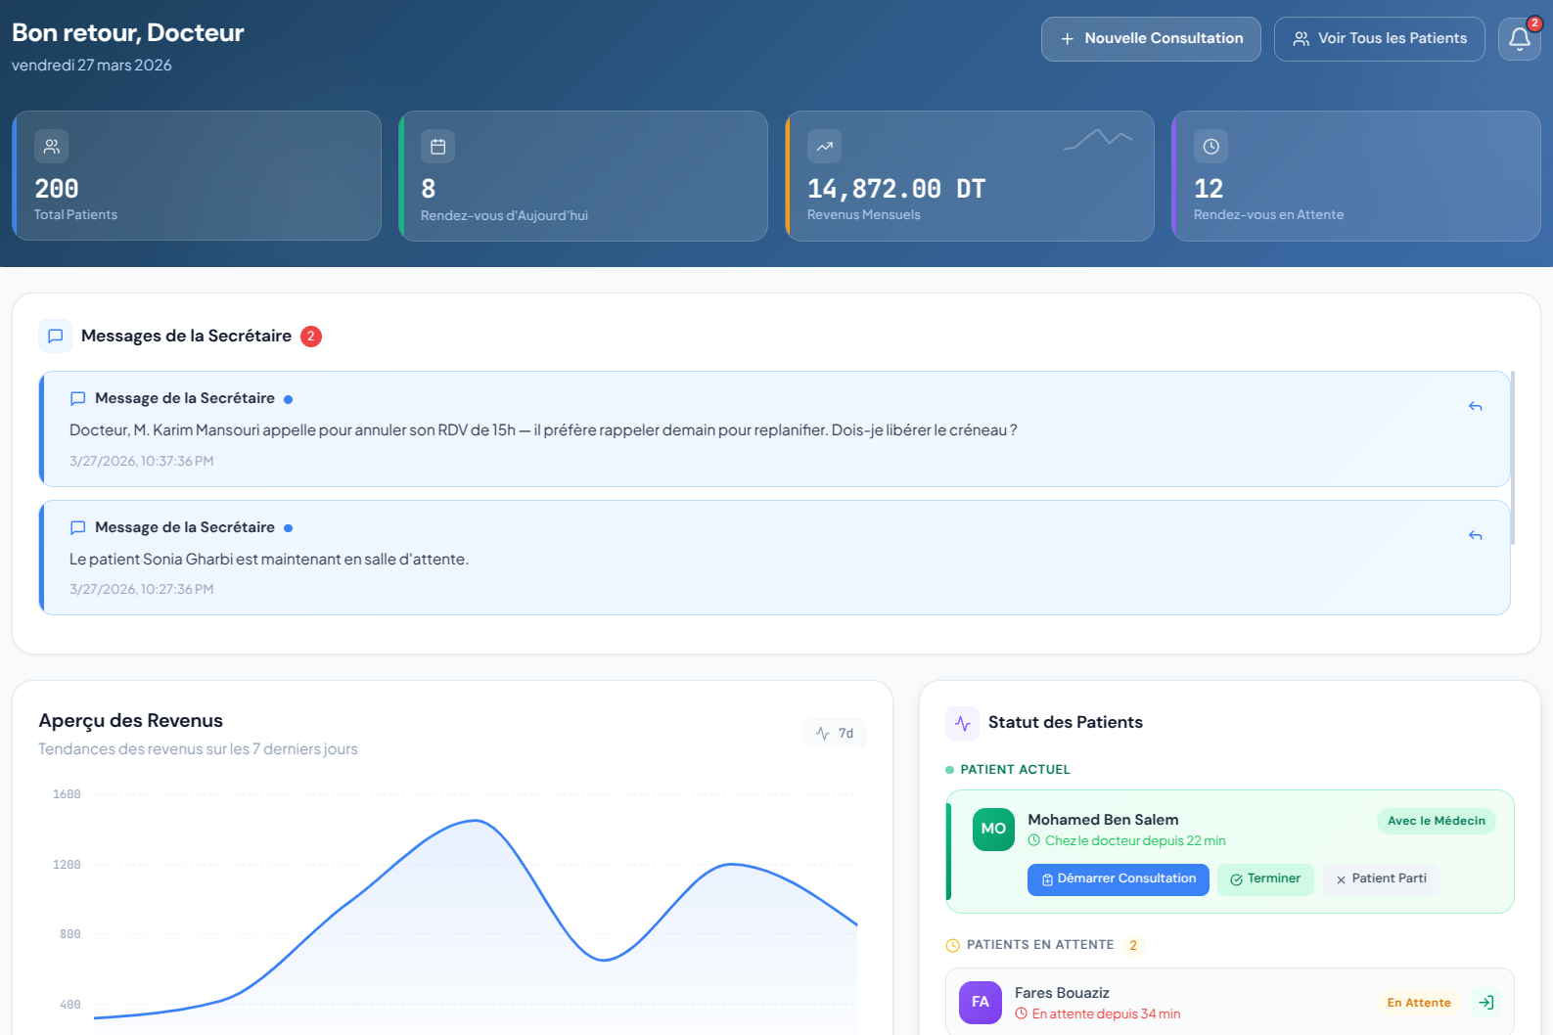1553x1035 pixels.
Task: Click the Statut des Patients activity icon
Action: pyautogui.click(x=963, y=723)
